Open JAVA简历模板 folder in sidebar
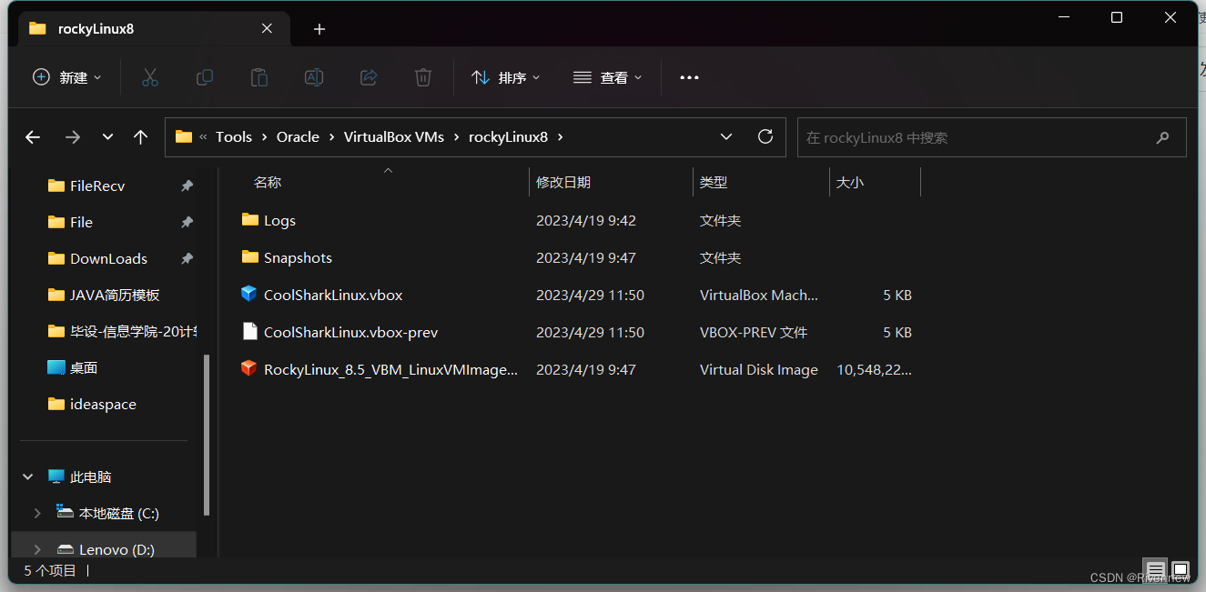Viewport: 1206px width, 592px height. [115, 295]
